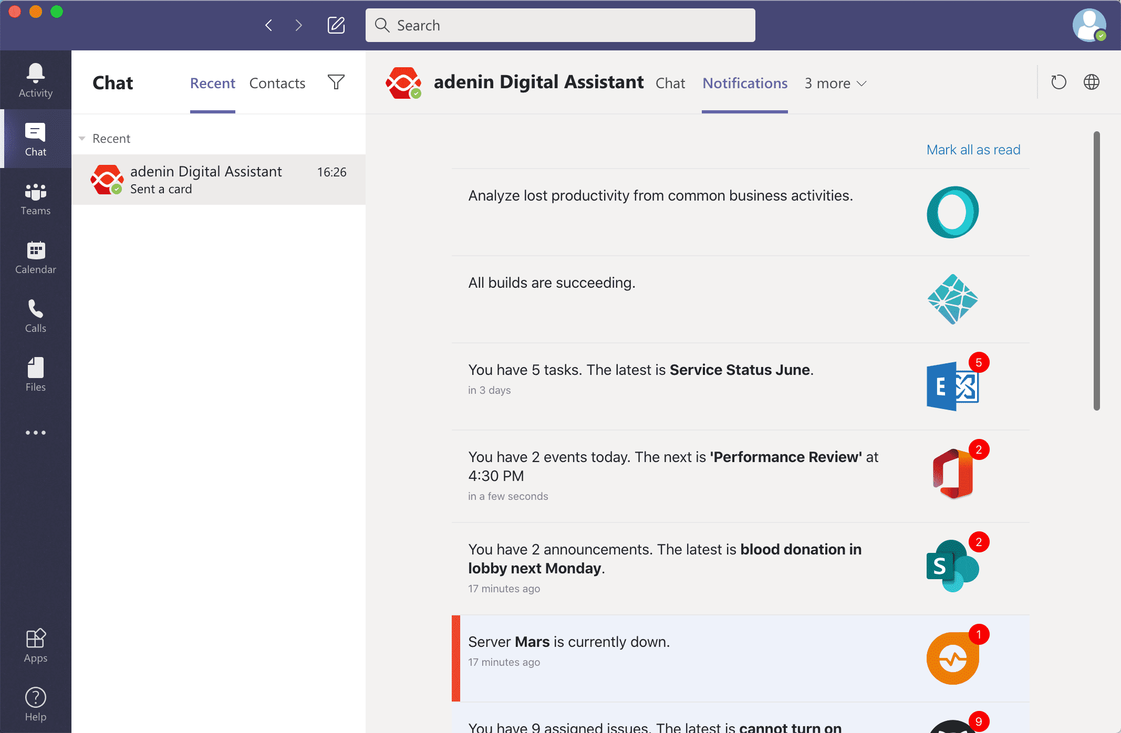Open the Service Status June tasks card
This screenshot has width=1121, height=733.
pyautogui.click(x=740, y=386)
